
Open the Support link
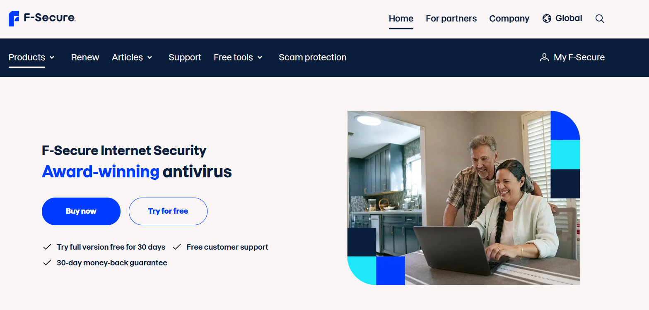pos(185,57)
